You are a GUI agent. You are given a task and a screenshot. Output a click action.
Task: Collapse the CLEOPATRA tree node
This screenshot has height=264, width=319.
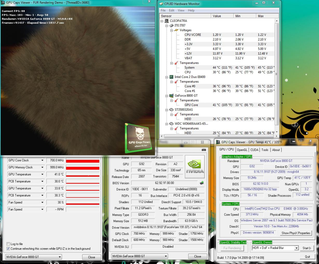tap(162, 21)
